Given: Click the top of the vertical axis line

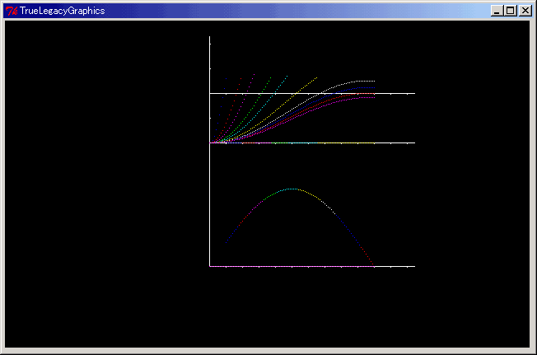Looking at the screenshot, I should [210, 38].
